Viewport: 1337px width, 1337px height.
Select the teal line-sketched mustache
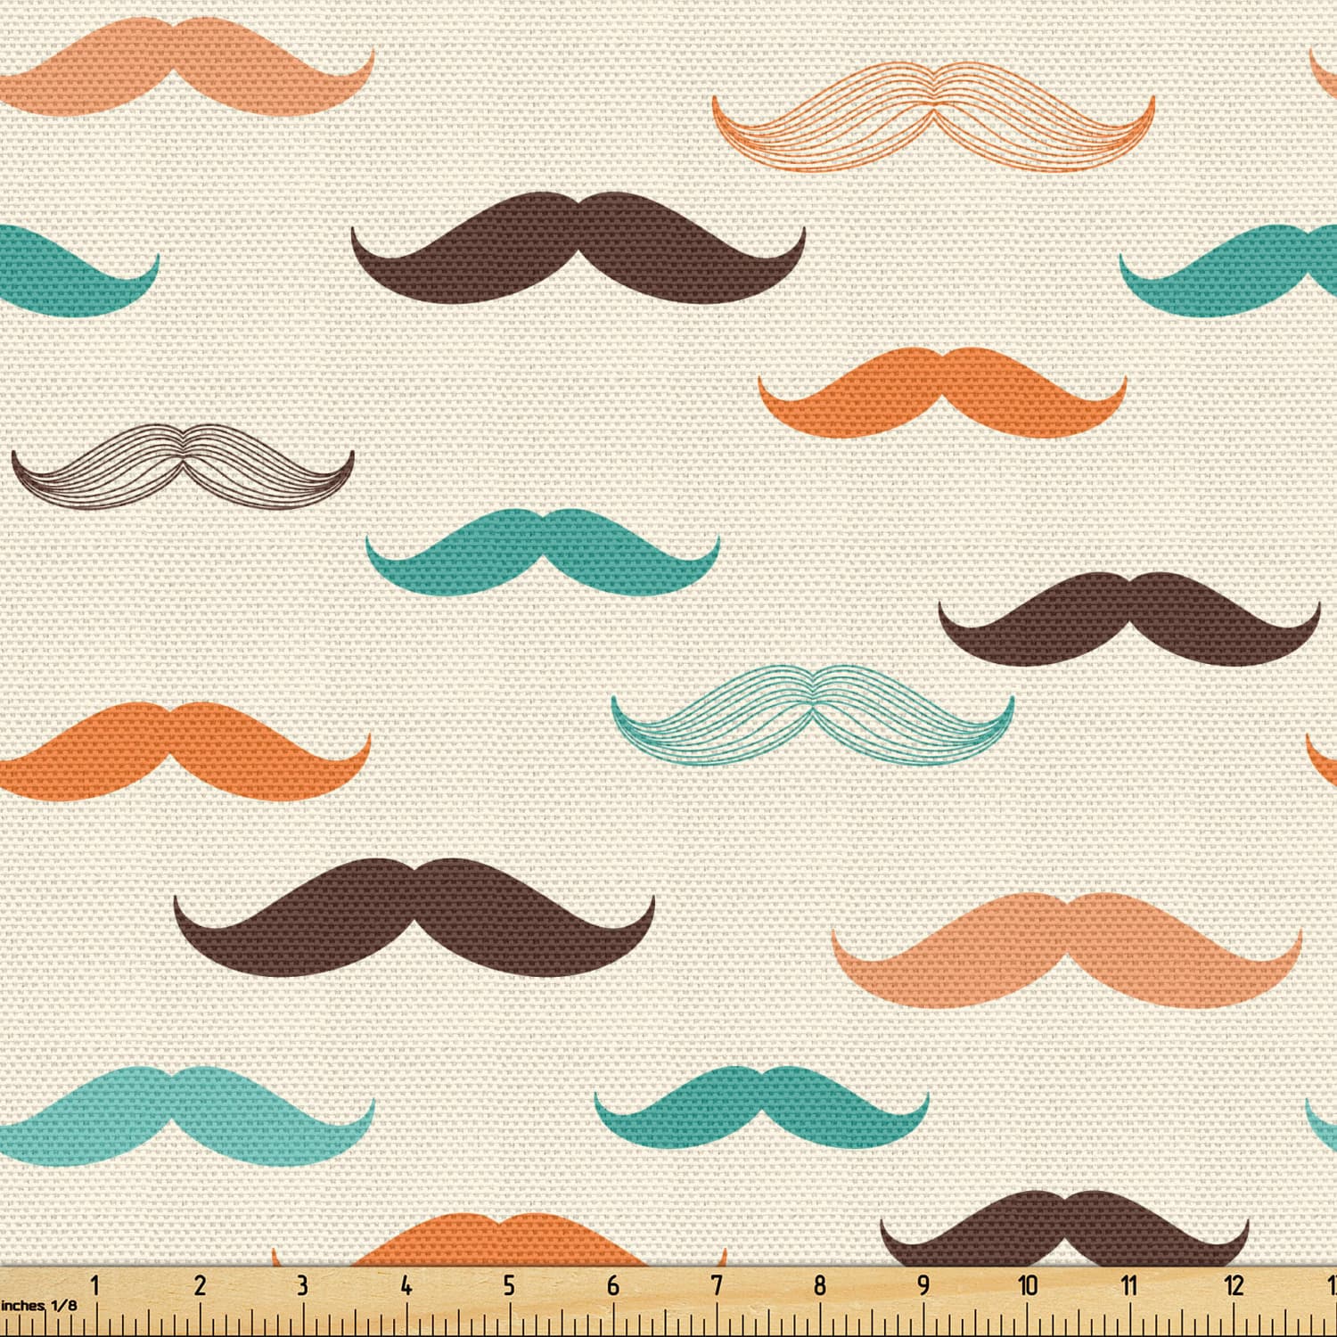tap(813, 715)
